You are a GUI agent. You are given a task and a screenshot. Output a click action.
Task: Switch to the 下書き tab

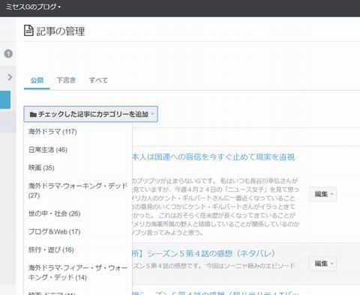click(66, 80)
